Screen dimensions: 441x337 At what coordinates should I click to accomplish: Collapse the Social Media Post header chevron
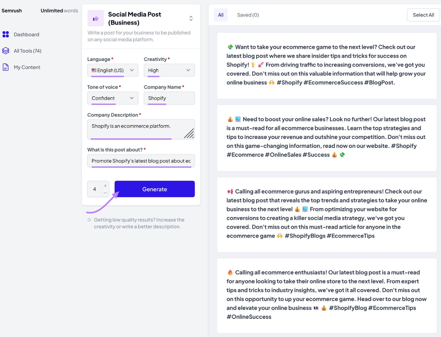tap(191, 18)
